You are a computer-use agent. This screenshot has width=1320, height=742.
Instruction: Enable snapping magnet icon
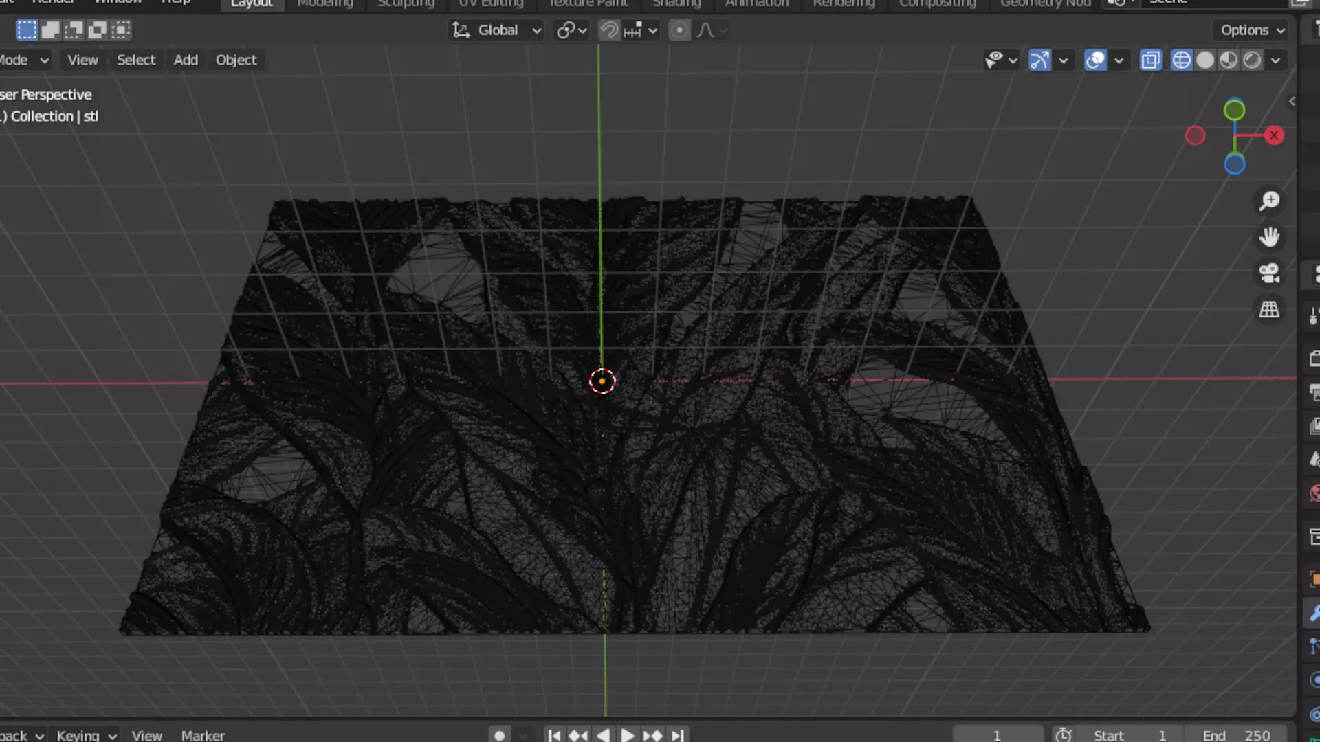coord(608,30)
